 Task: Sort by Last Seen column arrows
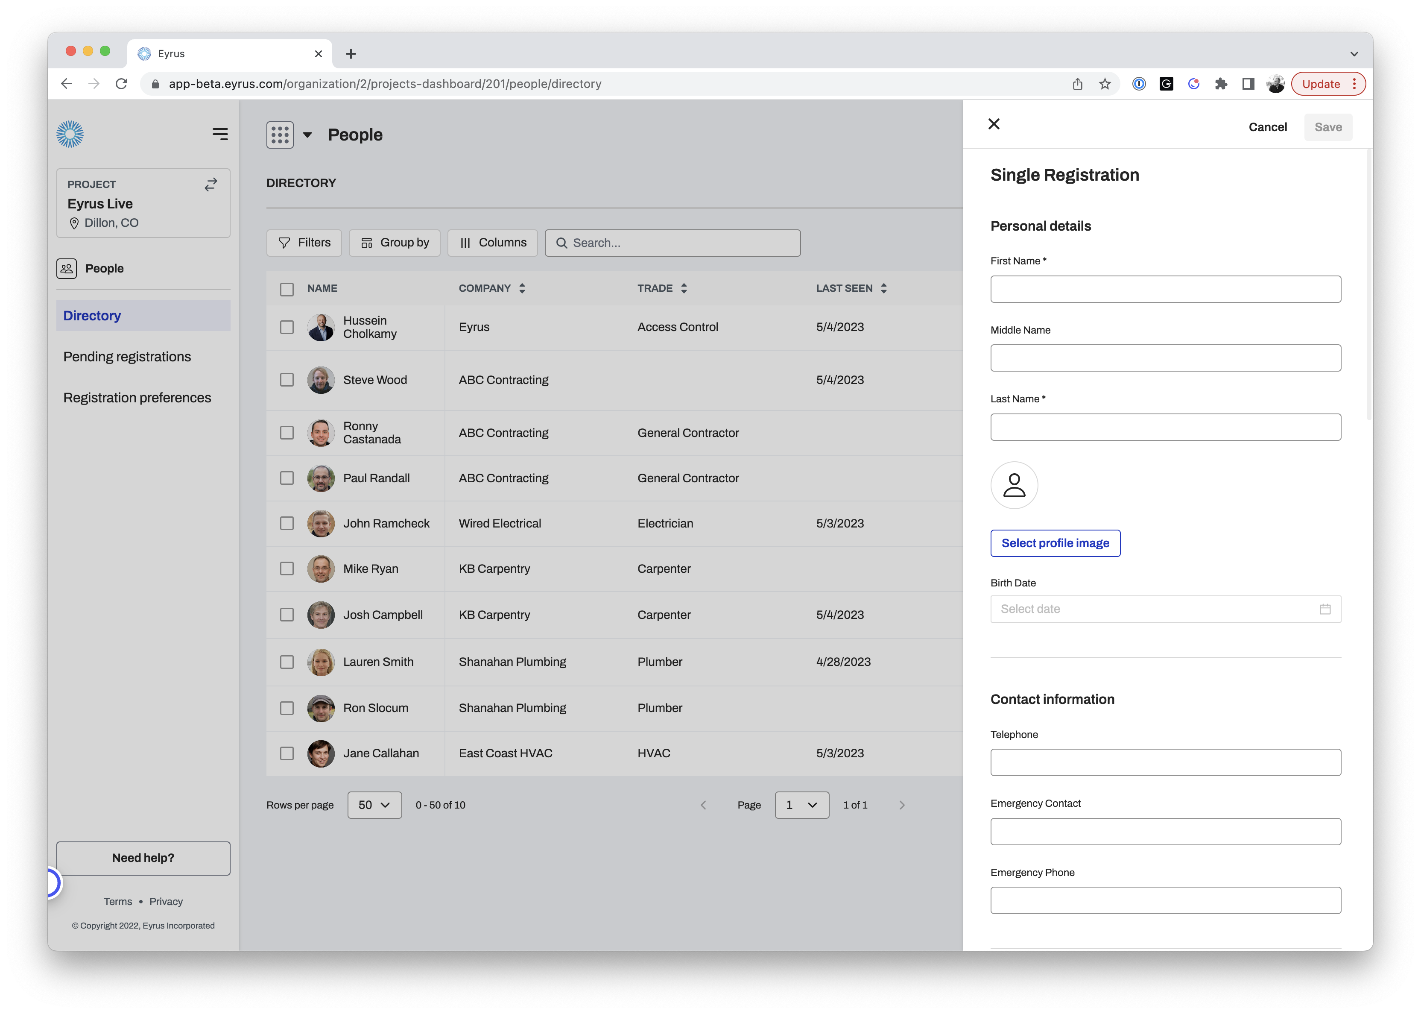tap(884, 288)
